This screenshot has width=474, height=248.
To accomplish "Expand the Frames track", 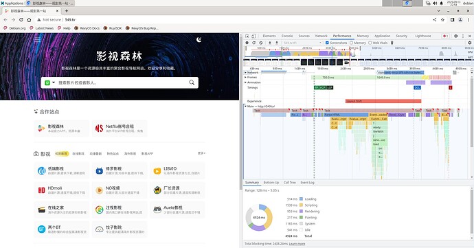I will (245, 78).
